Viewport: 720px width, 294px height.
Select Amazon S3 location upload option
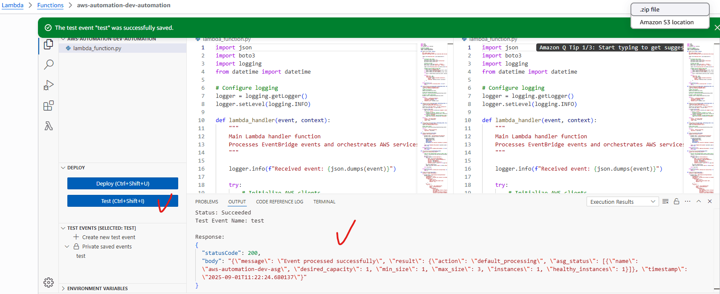[666, 22]
